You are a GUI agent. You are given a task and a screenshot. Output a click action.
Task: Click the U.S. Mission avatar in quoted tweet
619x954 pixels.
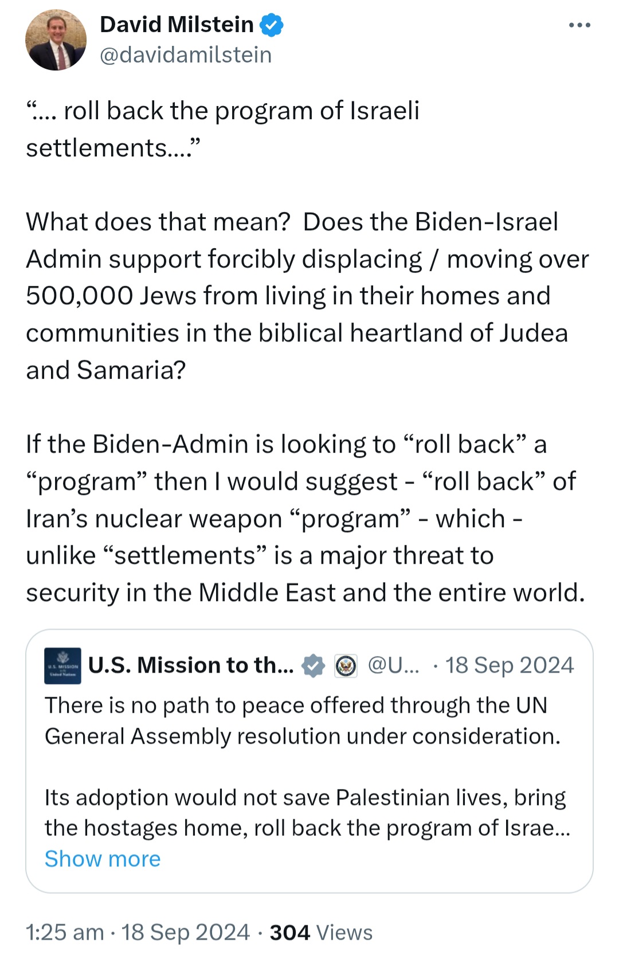click(62, 666)
